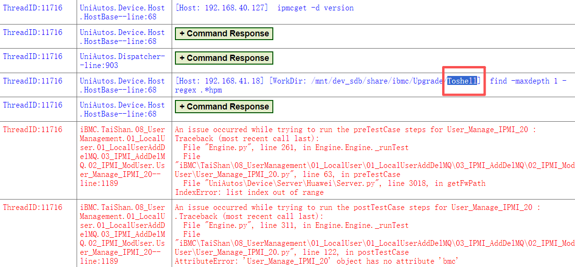Click the IndexError: list index out of range line
The width and height of the screenshot is (575, 267).
click(249, 192)
